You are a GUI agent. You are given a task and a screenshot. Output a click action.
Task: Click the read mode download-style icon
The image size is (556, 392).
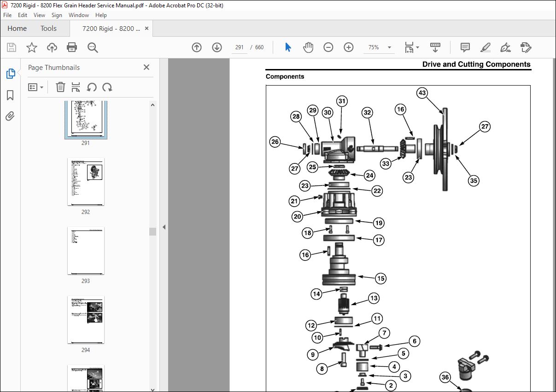(435, 47)
